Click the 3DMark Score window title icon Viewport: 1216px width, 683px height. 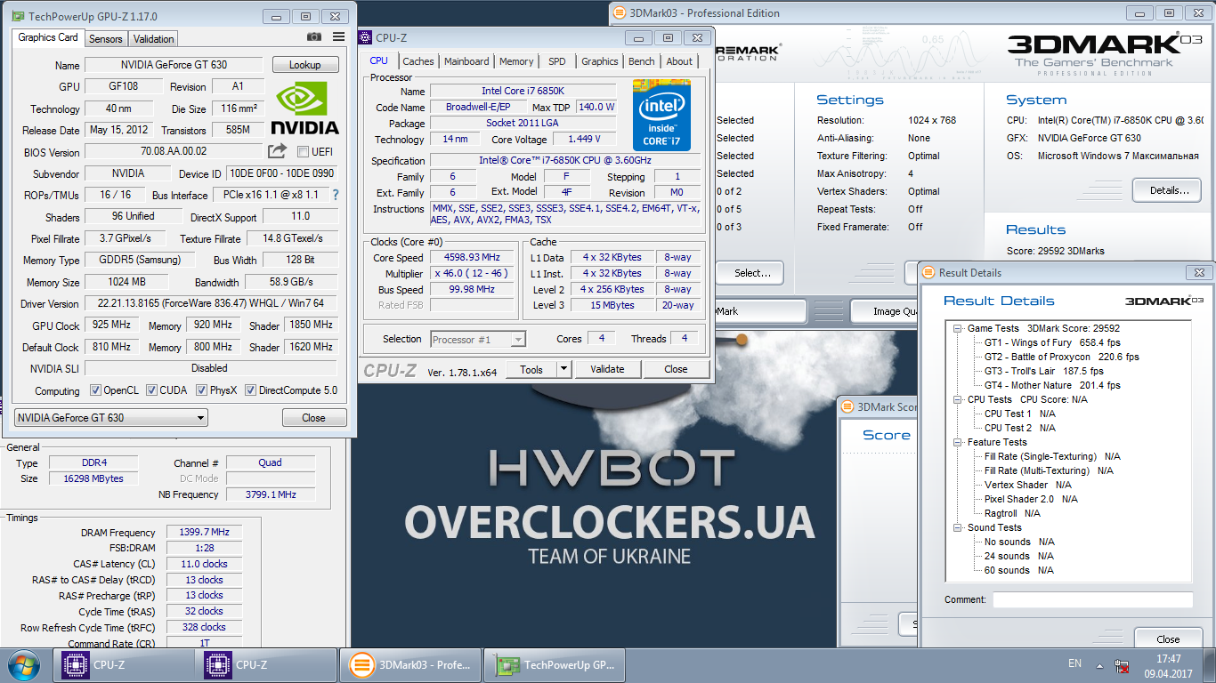point(847,406)
